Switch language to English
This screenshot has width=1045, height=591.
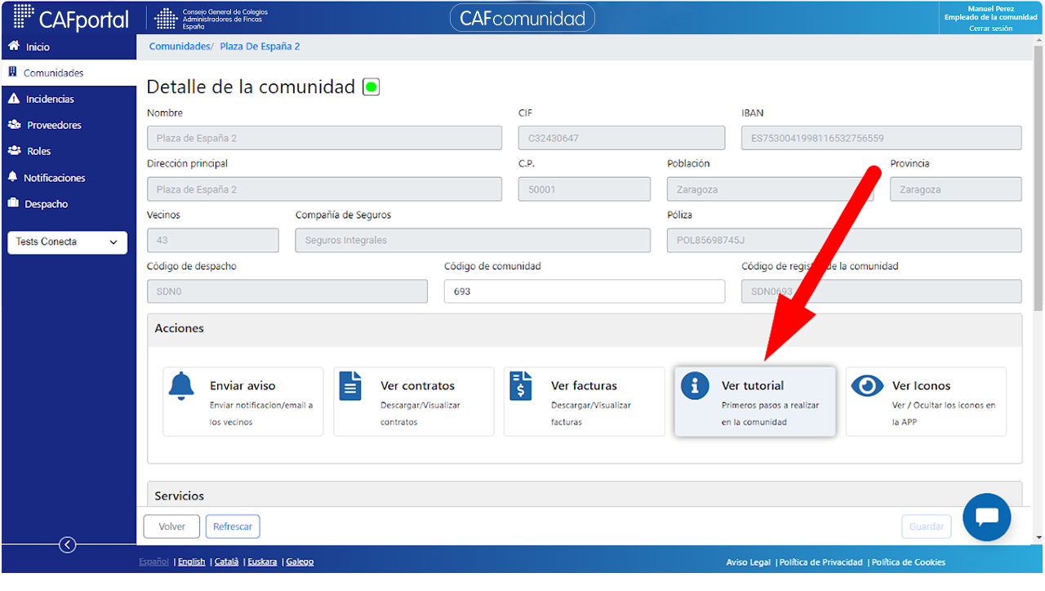(x=192, y=562)
